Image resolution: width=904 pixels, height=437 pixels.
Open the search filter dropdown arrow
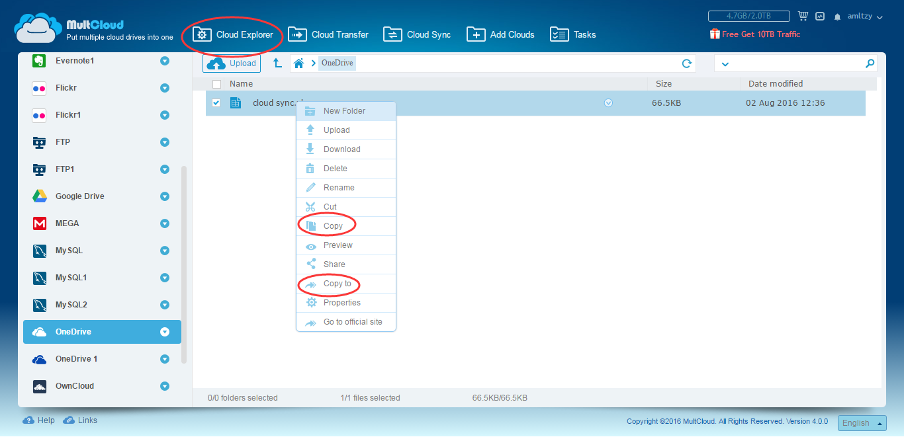(725, 64)
